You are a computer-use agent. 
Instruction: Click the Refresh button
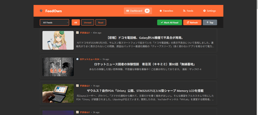tap(192, 22)
